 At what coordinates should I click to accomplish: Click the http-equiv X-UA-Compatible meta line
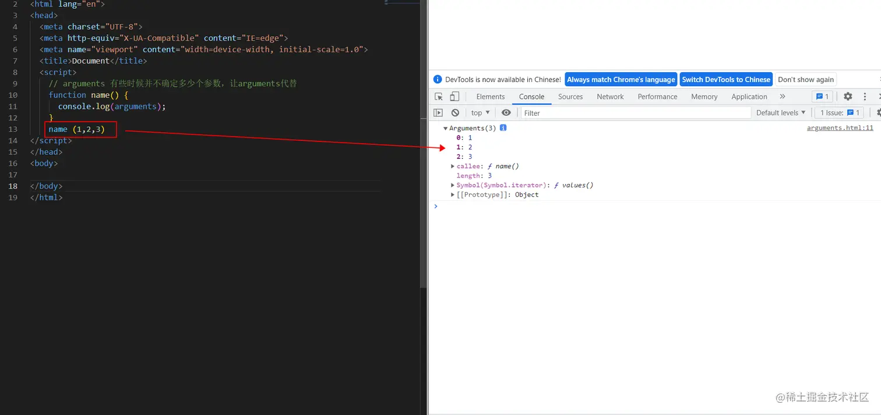coord(164,38)
